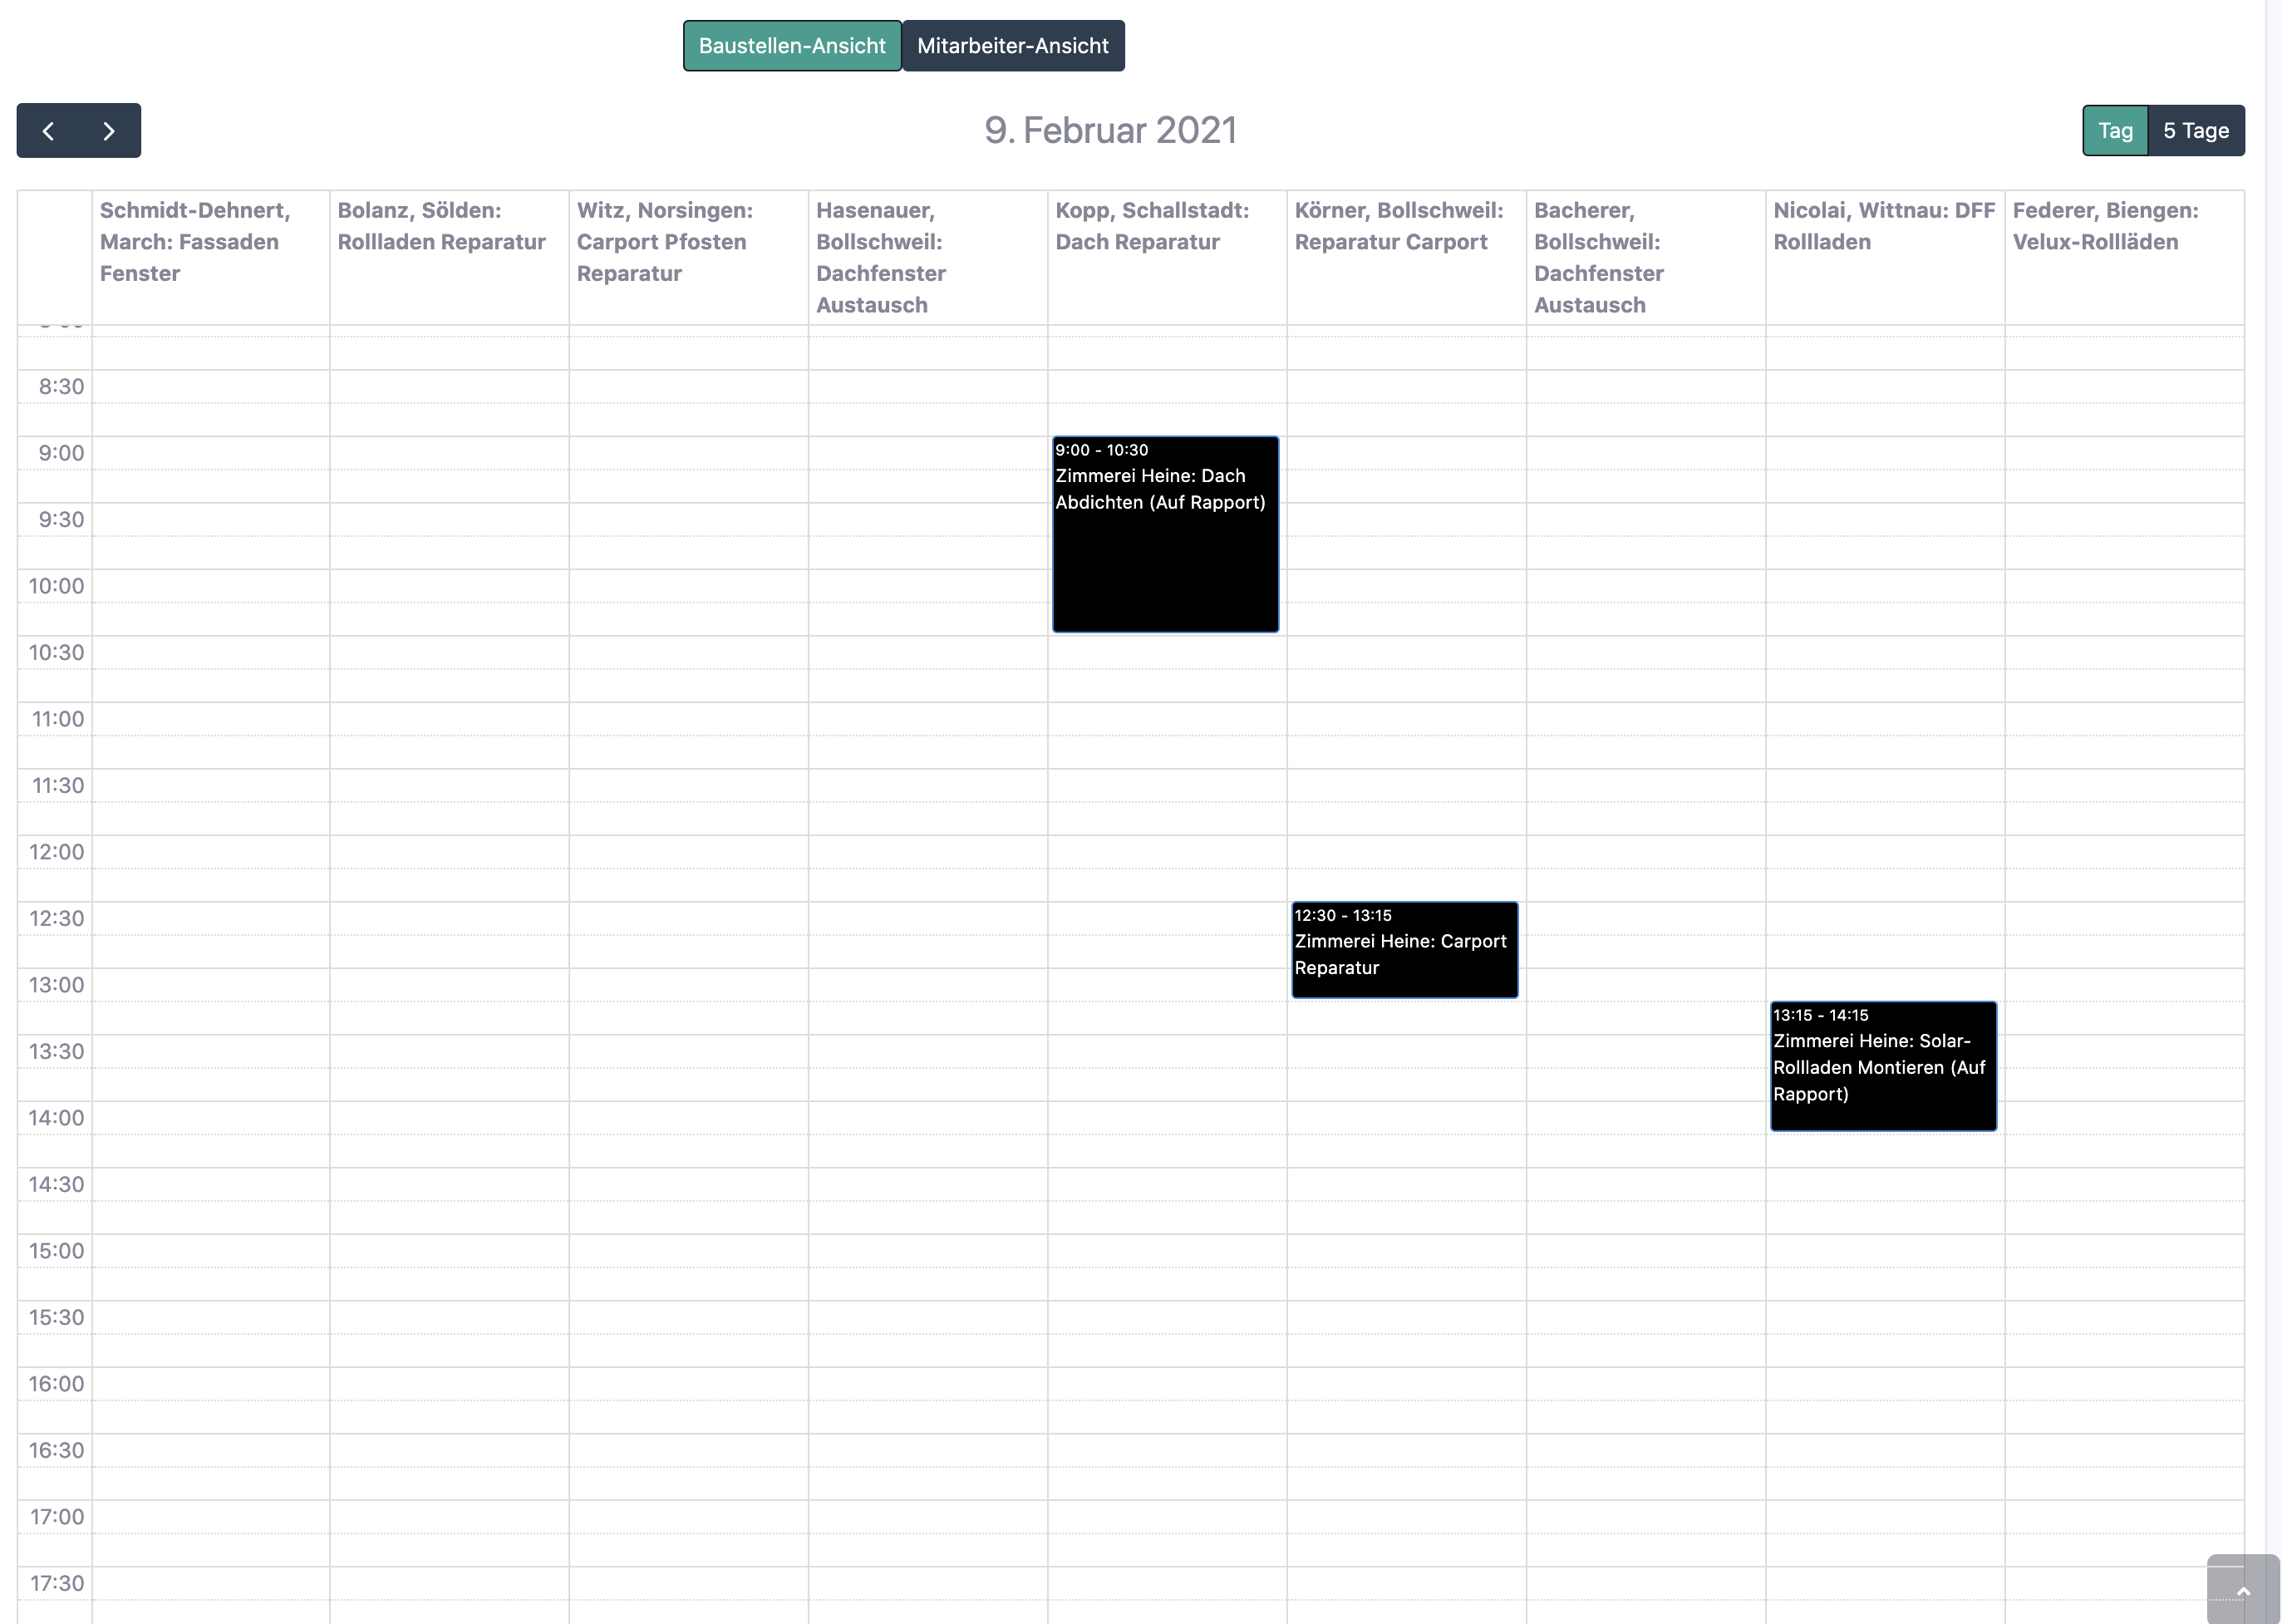This screenshot has height=1624, width=2282.
Task: Open the 13:15 Solar-Rollladen Montieren event
Action: tap(1882, 1066)
